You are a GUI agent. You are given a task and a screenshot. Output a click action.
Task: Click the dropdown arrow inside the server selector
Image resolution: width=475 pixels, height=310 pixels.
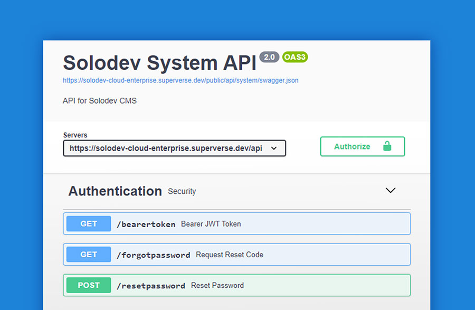click(x=274, y=148)
